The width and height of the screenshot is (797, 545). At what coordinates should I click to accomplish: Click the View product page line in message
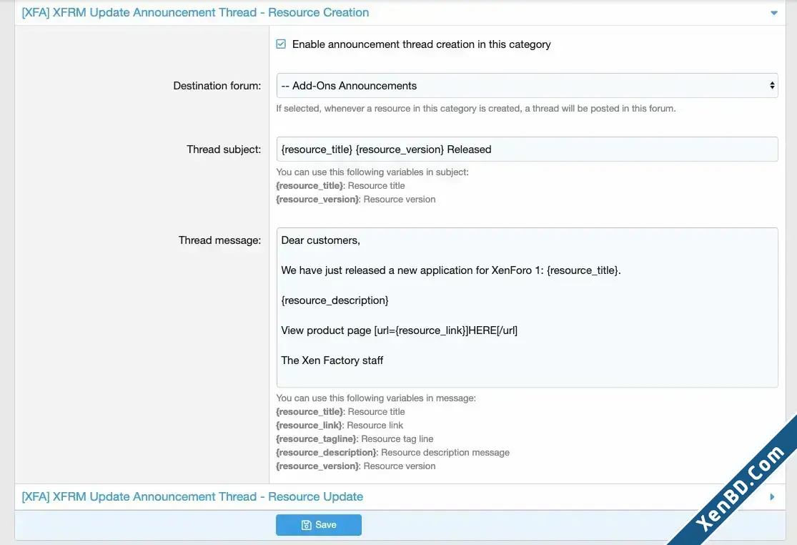[400, 330]
